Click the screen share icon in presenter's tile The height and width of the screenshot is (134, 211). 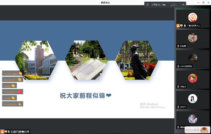(181, 26)
